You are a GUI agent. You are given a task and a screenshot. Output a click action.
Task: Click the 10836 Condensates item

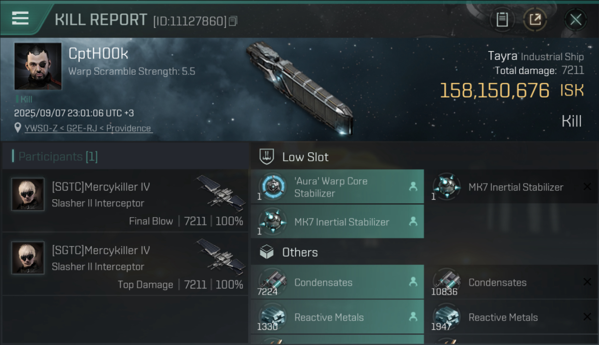click(x=511, y=282)
